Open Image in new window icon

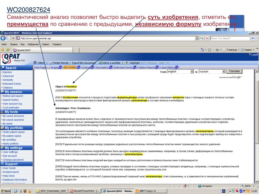point(60,67)
